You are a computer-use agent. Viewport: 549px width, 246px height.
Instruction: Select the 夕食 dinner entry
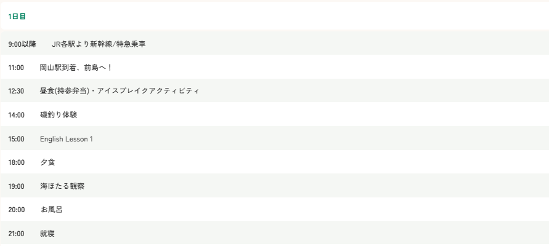[x=47, y=162]
